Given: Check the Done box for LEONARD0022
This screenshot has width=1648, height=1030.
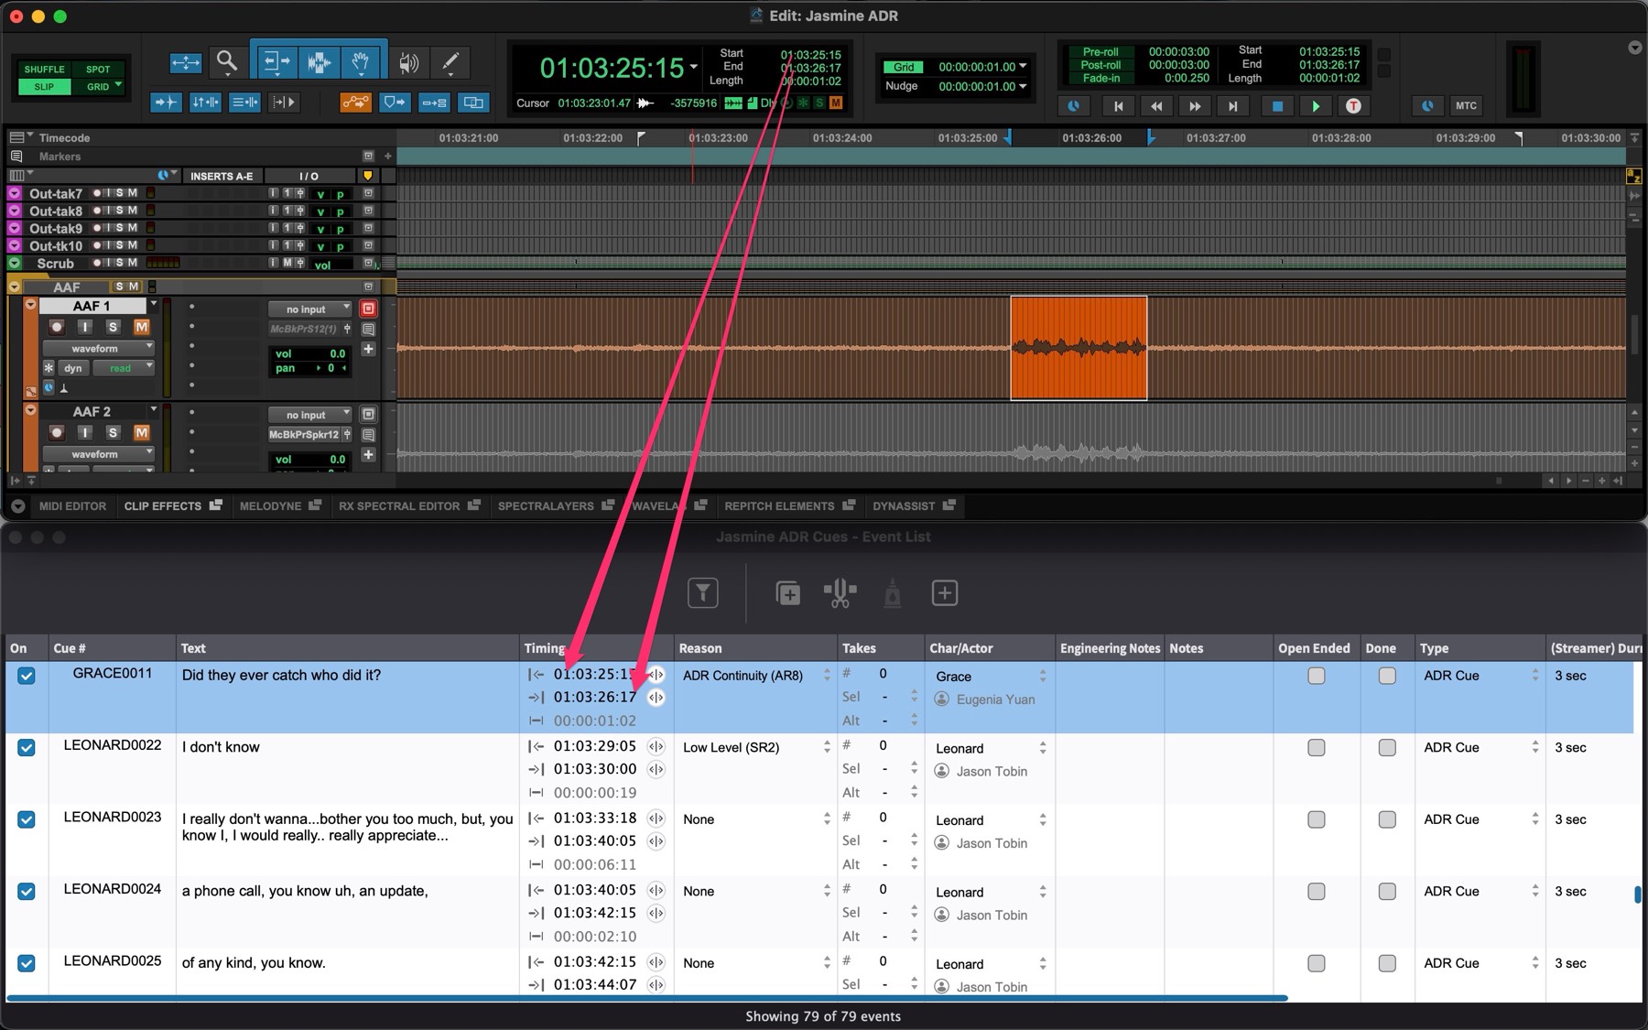Looking at the screenshot, I should 1387,748.
